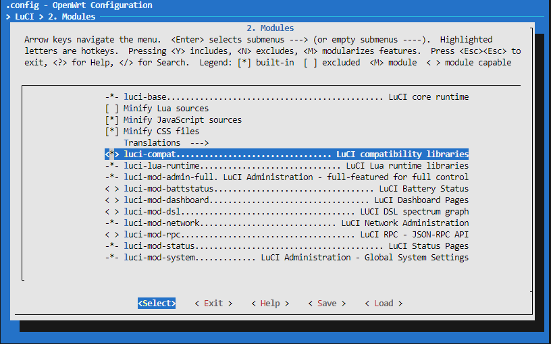Toggle the luci-mod-battstatus module selector
The width and height of the screenshot is (551, 344).
(111, 189)
